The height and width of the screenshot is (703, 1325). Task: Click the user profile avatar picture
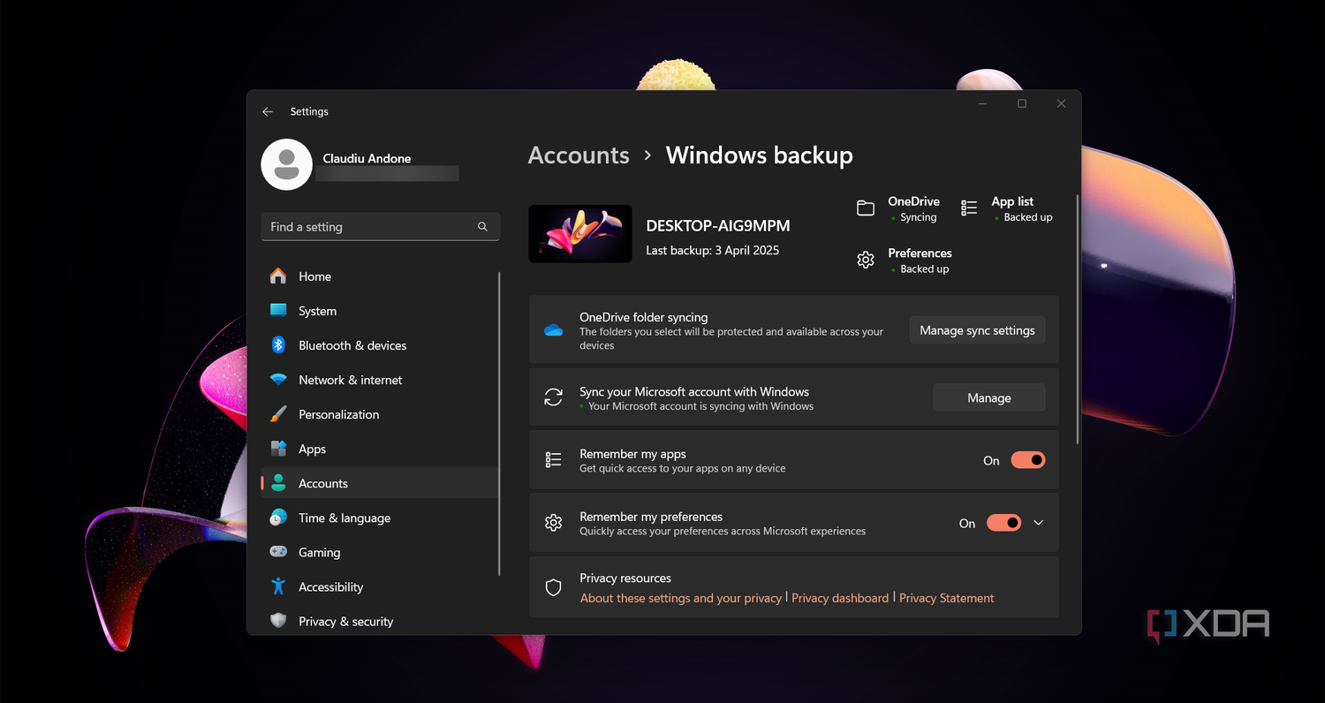coord(286,164)
